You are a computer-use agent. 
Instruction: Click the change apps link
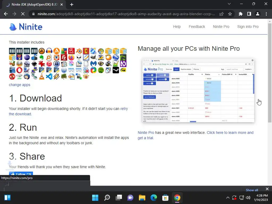click(x=19, y=85)
